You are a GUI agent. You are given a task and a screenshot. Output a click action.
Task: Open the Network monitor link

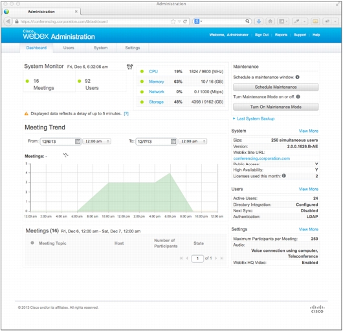pos(157,92)
